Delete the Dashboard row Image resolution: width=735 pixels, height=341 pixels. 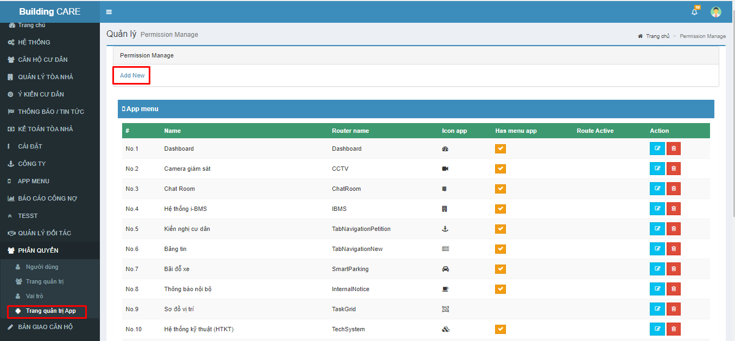[x=674, y=149]
